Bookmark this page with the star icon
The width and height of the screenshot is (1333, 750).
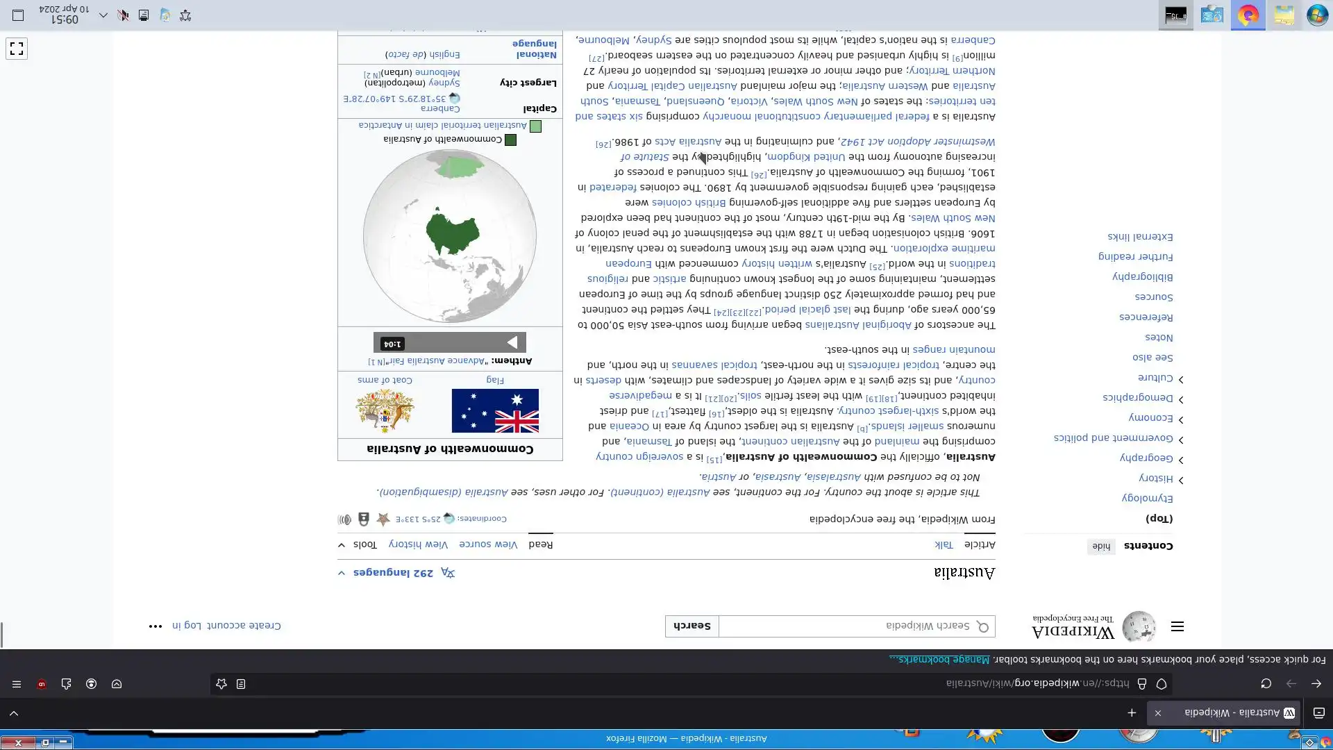coord(221,684)
